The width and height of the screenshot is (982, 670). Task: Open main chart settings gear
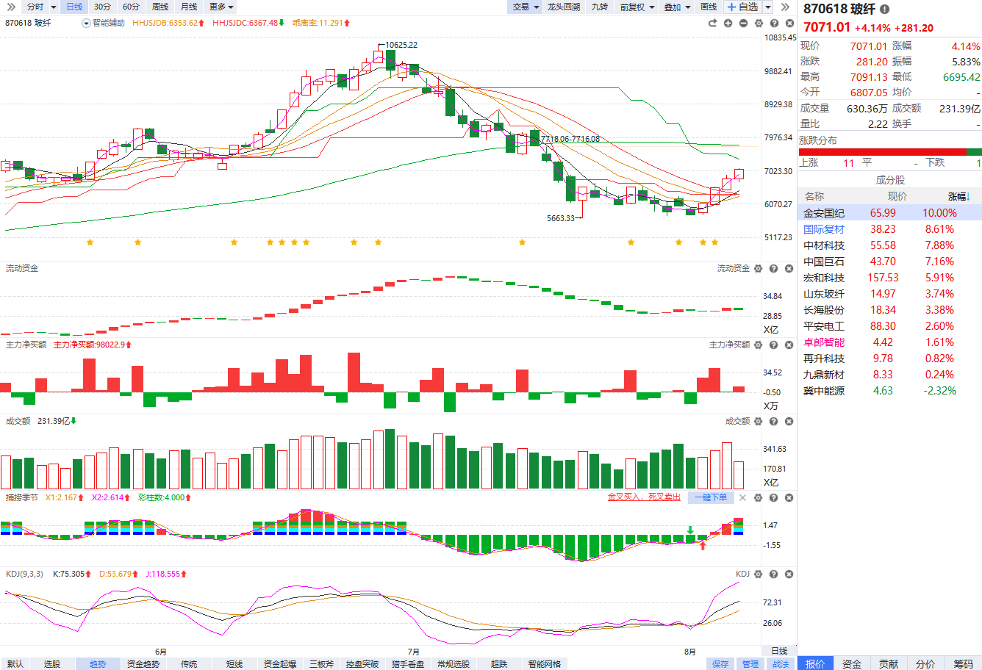(759, 24)
